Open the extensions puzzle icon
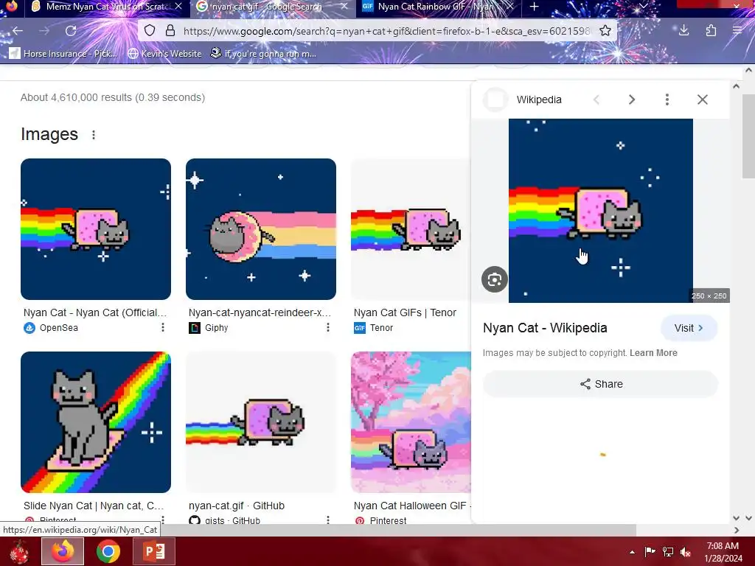 pos(711,31)
